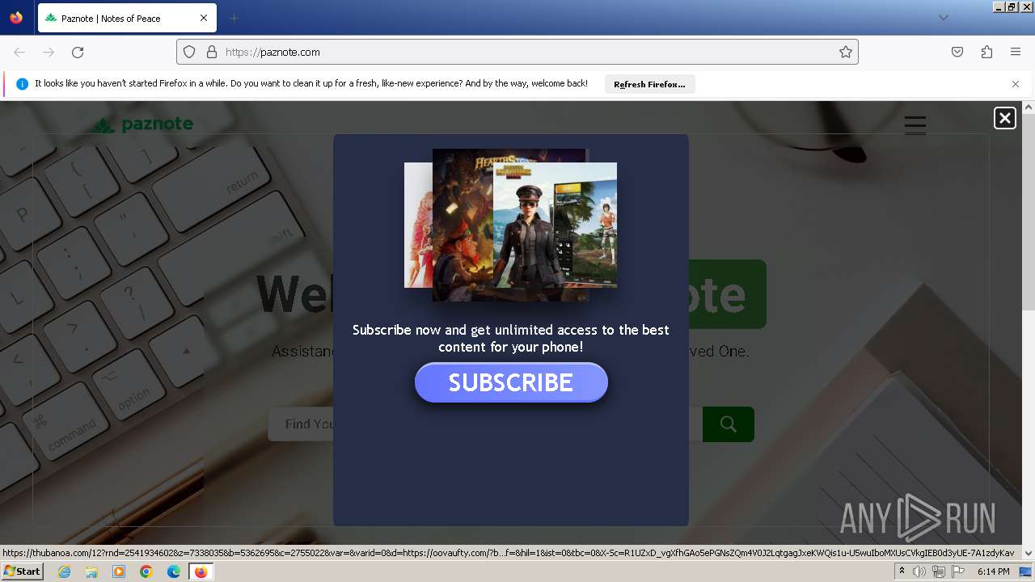Open the Extensions puzzle icon
The width and height of the screenshot is (1035, 582).
tap(986, 52)
